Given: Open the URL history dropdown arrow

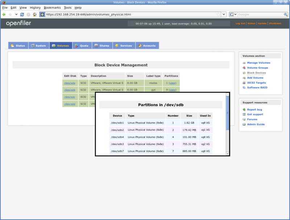Looking at the screenshot, I should (224, 14).
